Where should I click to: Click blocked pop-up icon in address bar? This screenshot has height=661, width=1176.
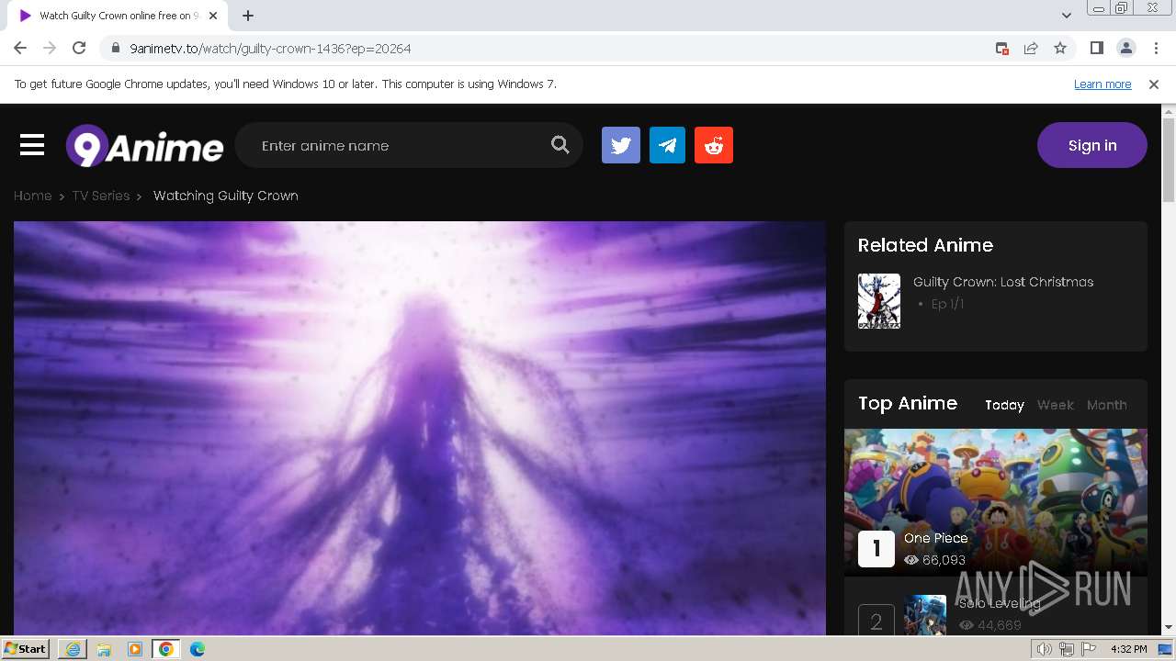pos(1002,48)
